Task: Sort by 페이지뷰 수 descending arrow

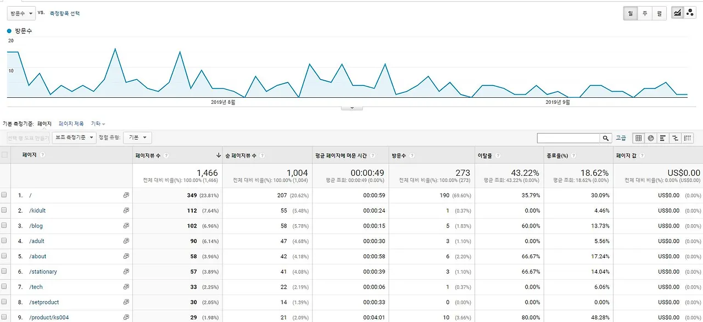Action: (219, 156)
